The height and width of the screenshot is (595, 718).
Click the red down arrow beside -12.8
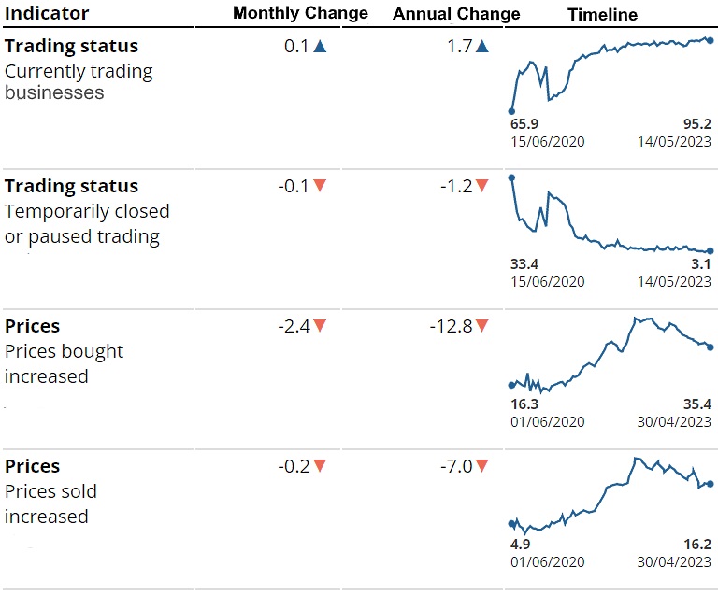pyautogui.click(x=481, y=326)
